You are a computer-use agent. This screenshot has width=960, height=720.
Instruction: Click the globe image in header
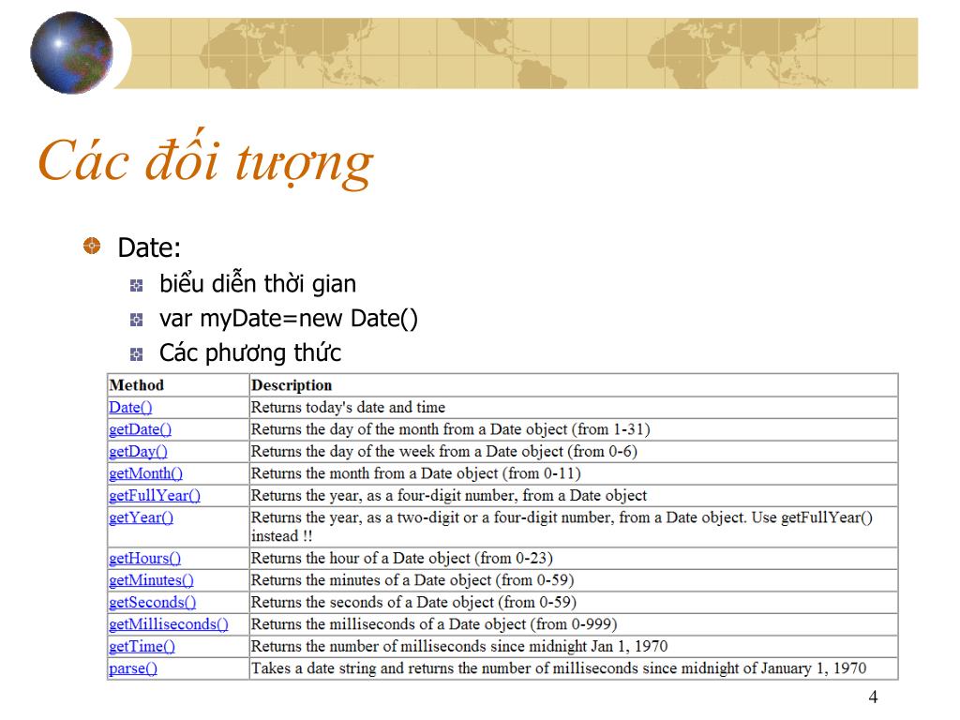point(71,52)
